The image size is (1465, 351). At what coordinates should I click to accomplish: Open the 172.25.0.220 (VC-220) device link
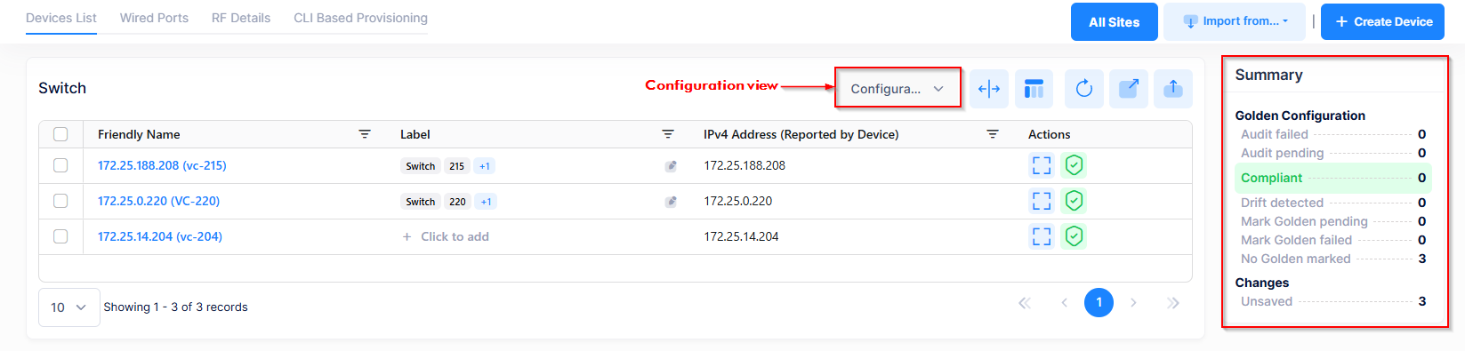[x=158, y=201]
